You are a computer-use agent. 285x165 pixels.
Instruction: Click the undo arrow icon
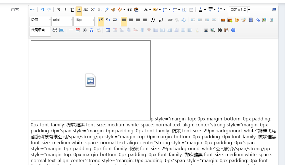42,10
